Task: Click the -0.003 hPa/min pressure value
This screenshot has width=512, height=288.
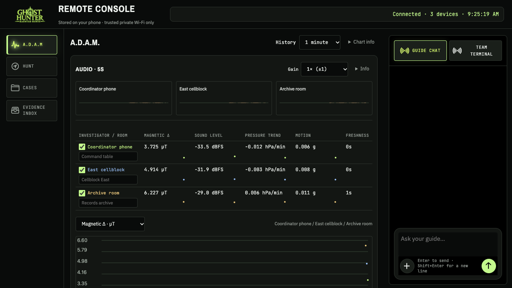Action: click(265, 170)
